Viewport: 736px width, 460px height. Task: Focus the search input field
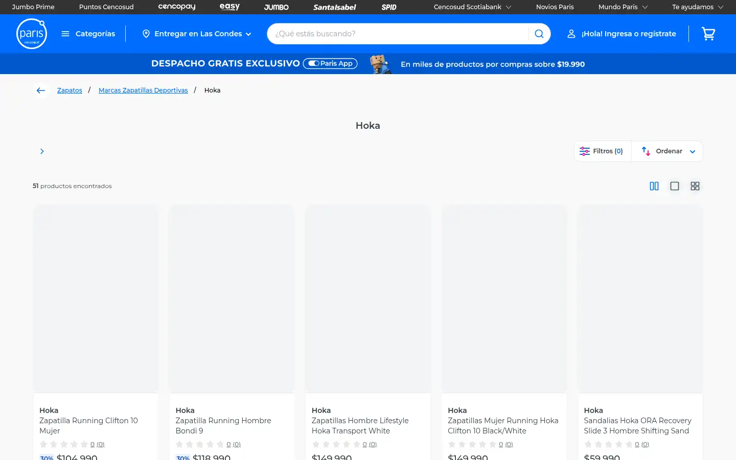click(399, 34)
